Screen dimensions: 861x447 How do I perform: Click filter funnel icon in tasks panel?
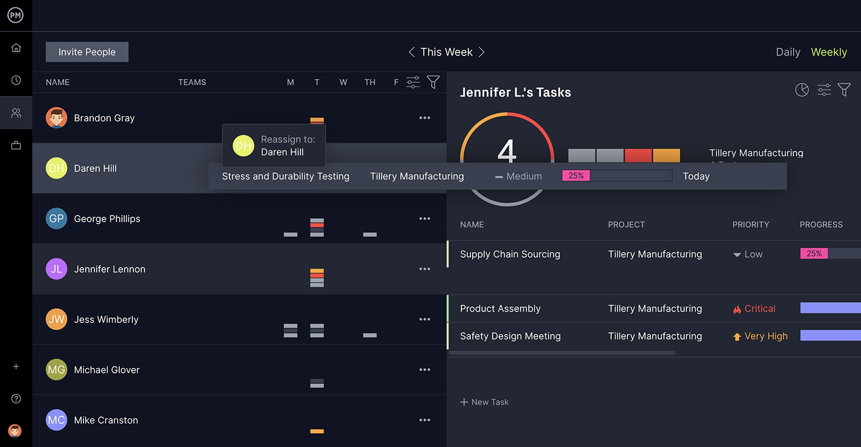pyautogui.click(x=844, y=89)
